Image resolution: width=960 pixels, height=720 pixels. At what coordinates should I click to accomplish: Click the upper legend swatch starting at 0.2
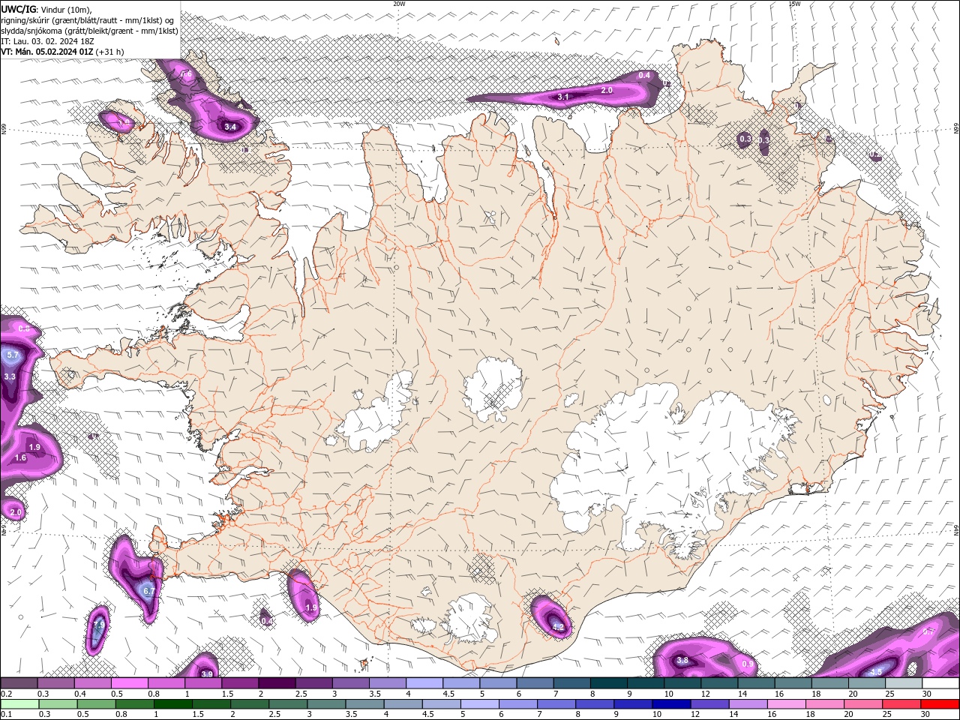click(19, 683)
